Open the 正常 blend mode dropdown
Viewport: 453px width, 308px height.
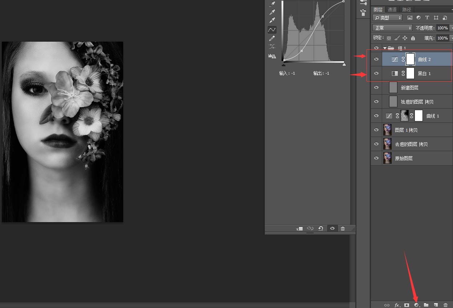click(392, 28)
